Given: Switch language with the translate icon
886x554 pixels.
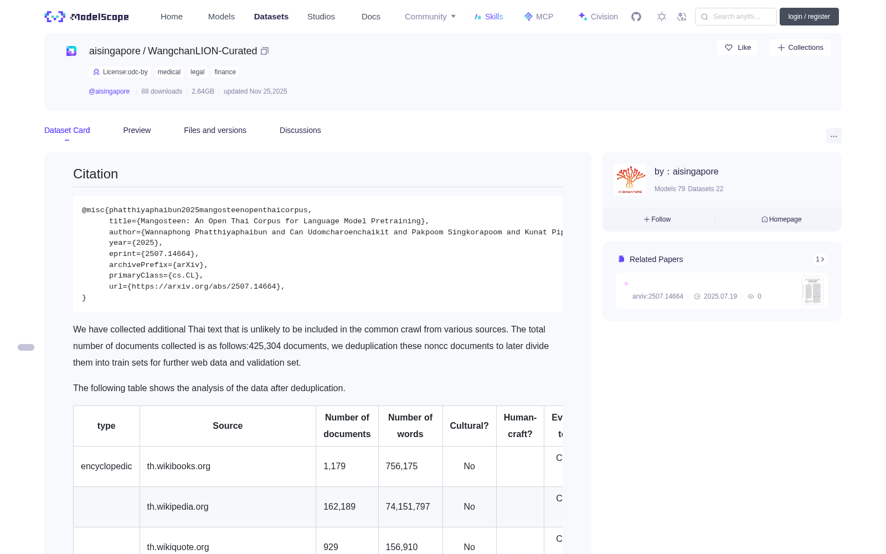Looking at the screenshot, I should click(682, 17).
